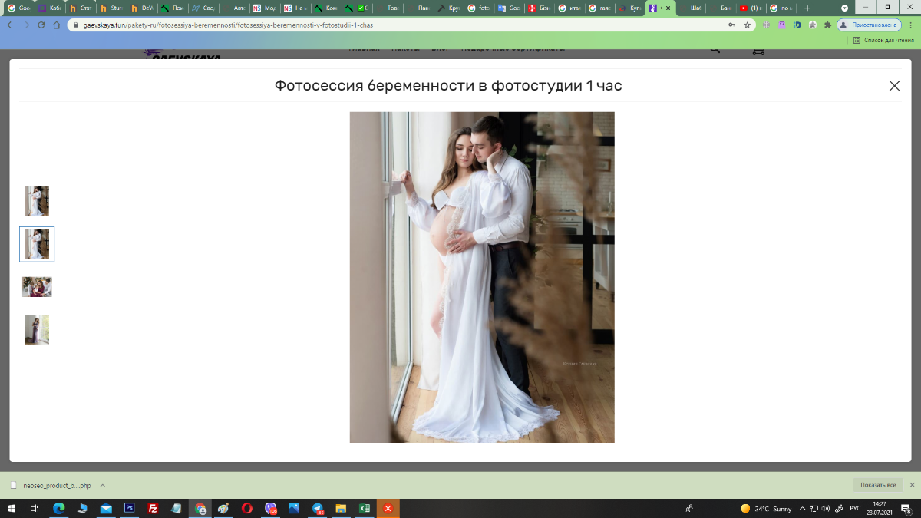Select the third thumbnail of couple sitting
This screenshot has height=518, width=921.
point(37,287)
